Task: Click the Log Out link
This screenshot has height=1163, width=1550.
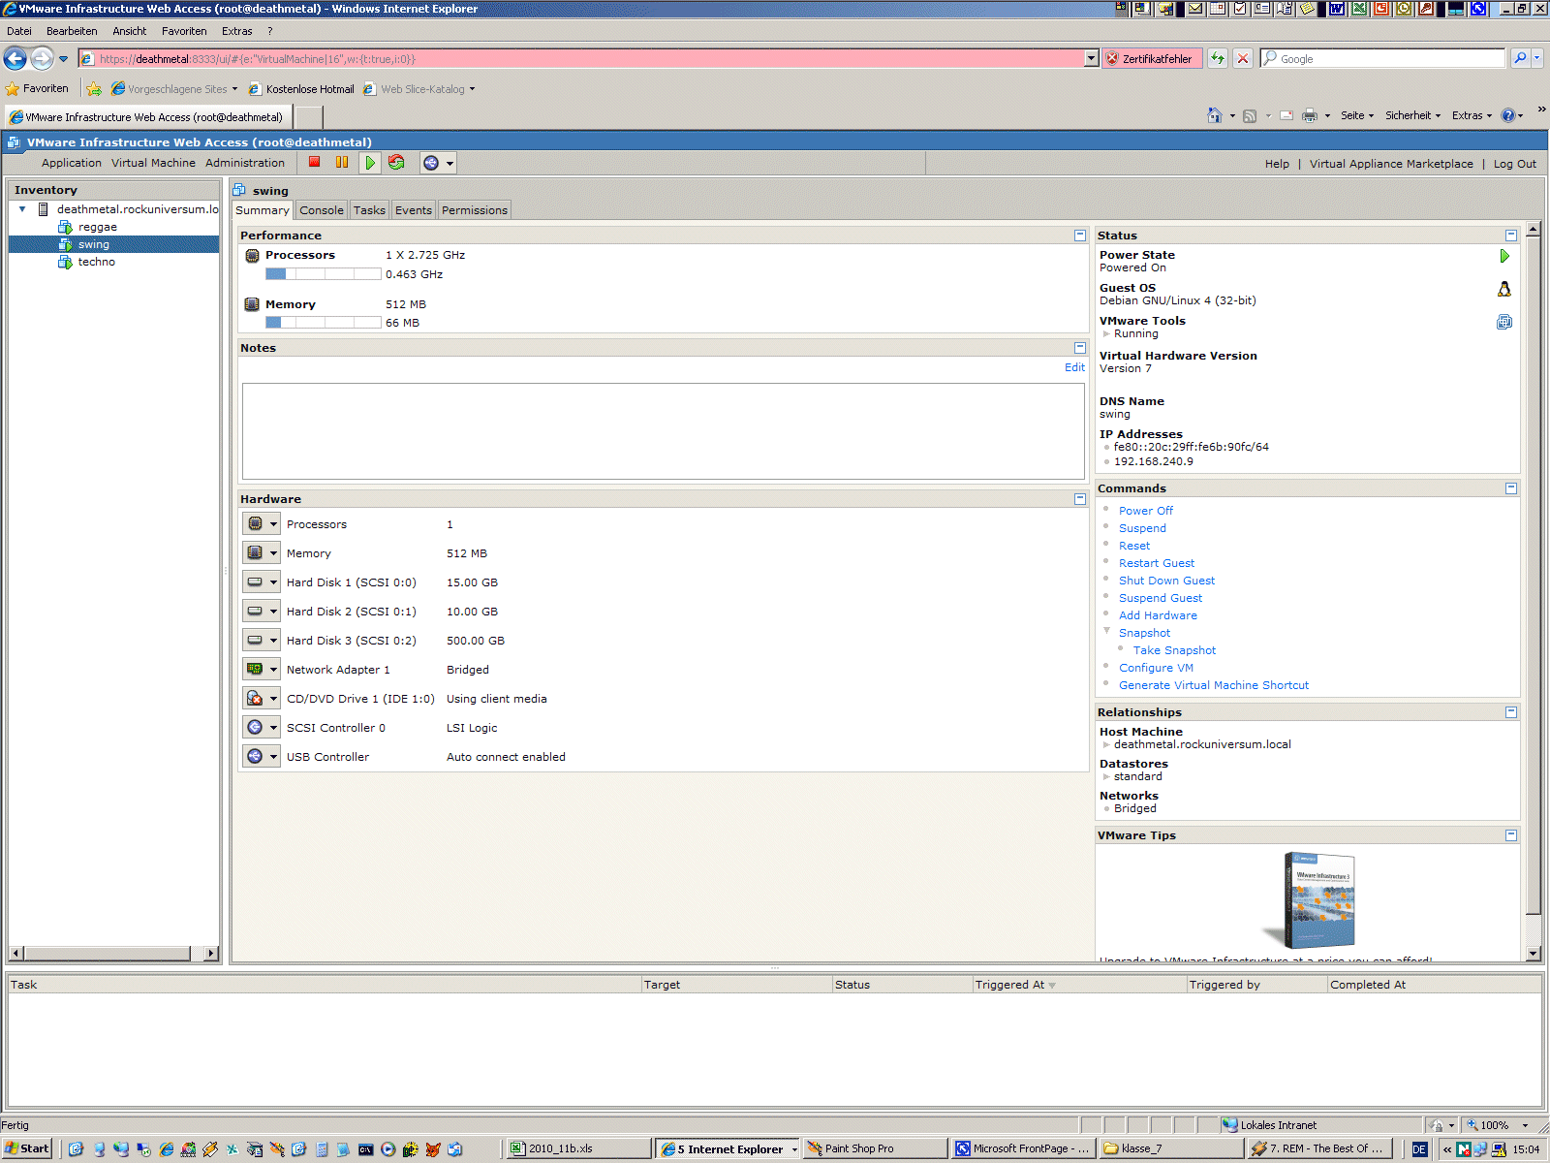Action: 1514,164
